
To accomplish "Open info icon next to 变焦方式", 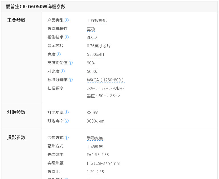I will point(67,138).
